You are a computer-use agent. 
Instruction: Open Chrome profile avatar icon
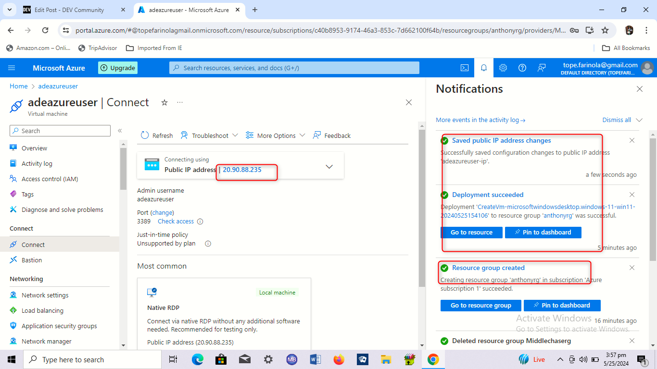[x=629, y=30]
